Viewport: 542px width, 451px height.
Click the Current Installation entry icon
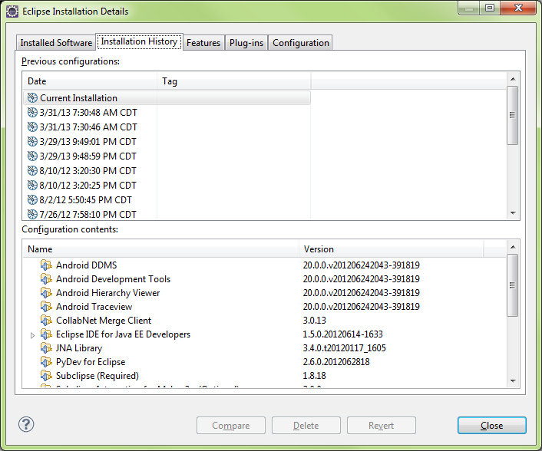point(32,98)
